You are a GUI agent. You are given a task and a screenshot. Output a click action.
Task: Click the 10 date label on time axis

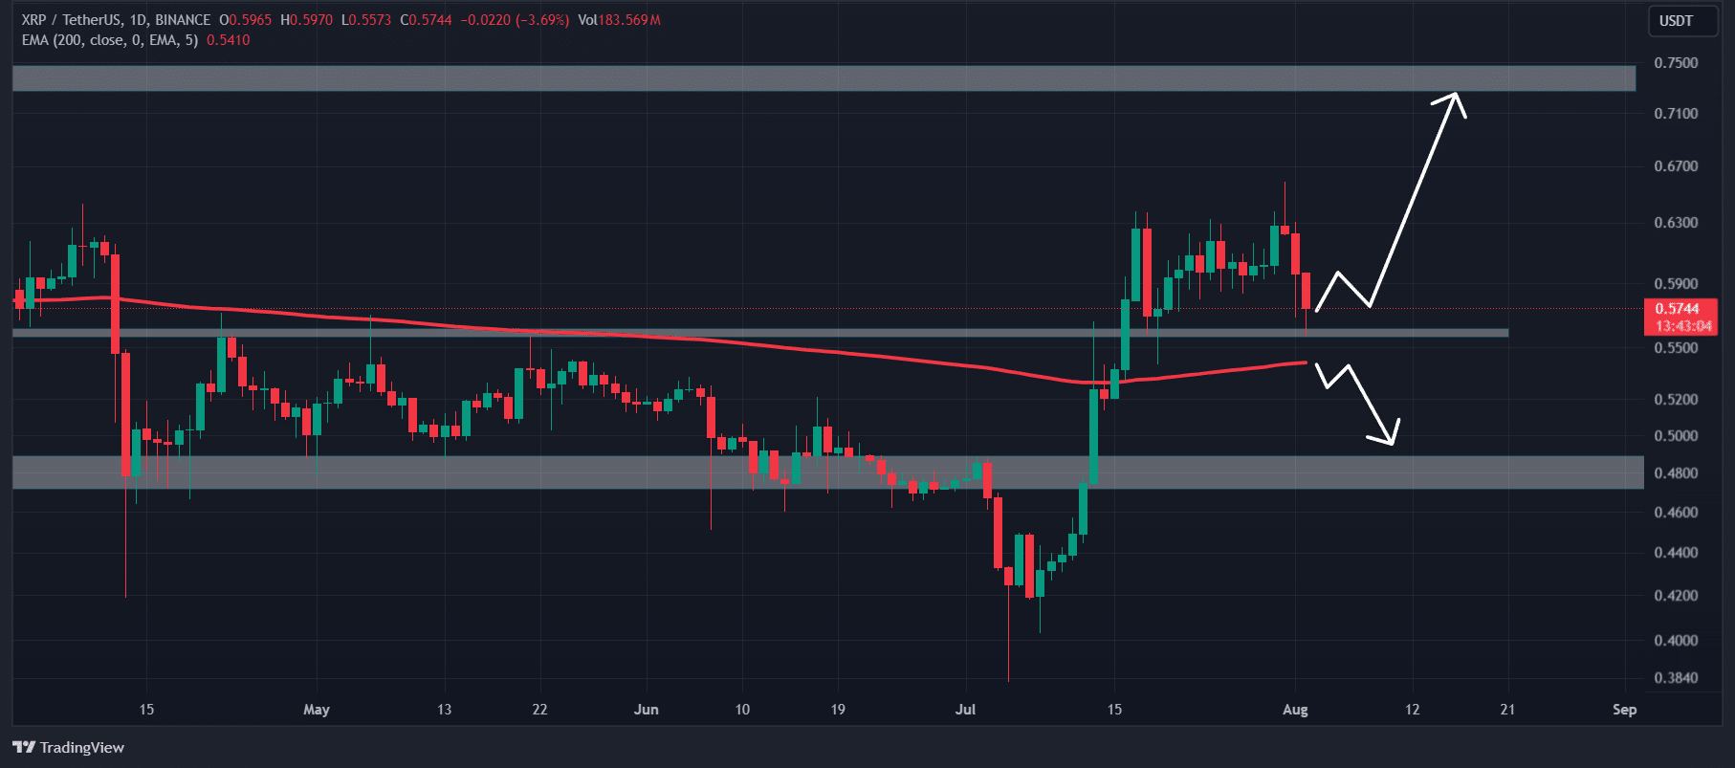tap(742, 710)
